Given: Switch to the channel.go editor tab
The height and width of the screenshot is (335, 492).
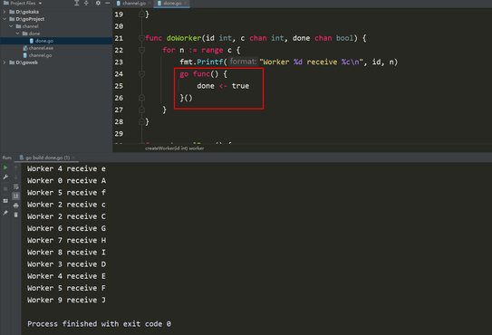Looking at the screenshot, I should (134, 3).
